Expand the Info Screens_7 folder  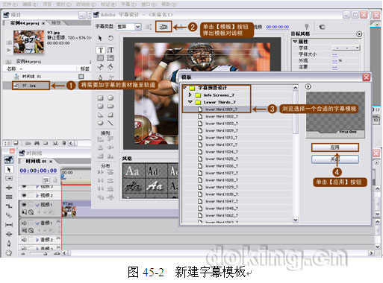[x=190, y=95]
